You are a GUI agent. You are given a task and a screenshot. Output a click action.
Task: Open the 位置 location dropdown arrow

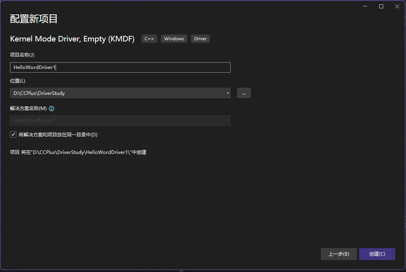(x=228, y=93)
